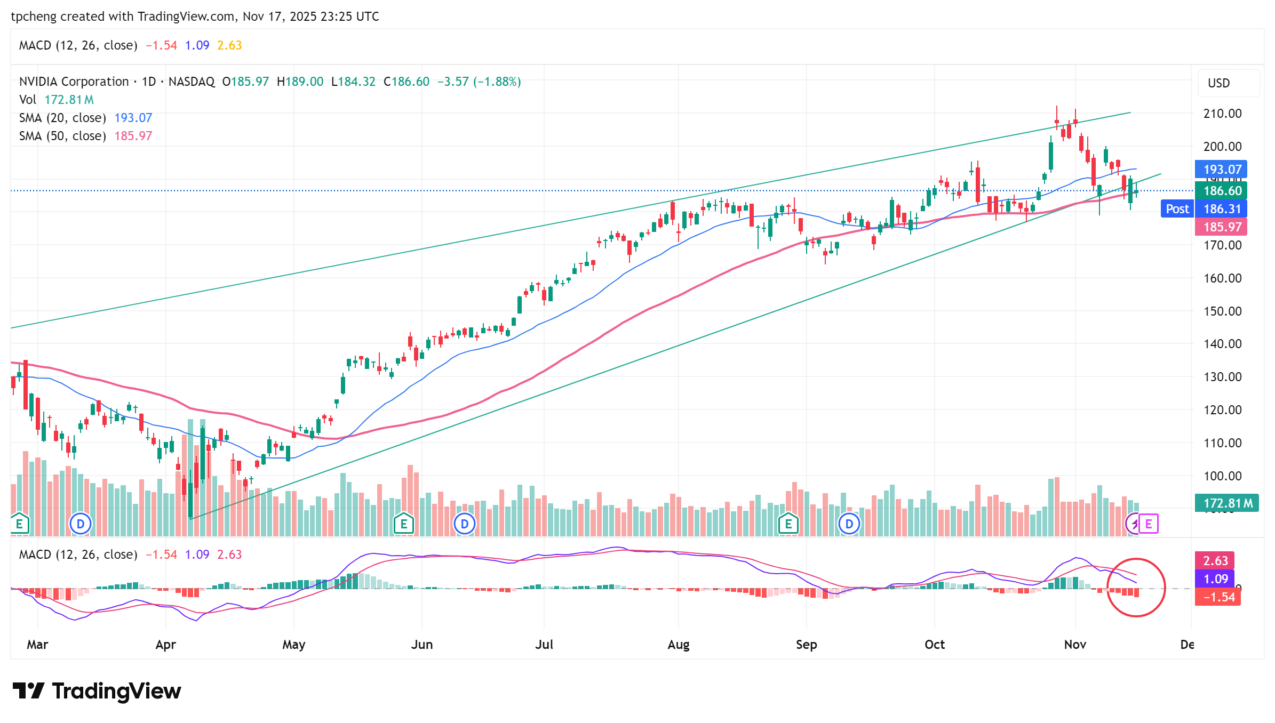The image size is (1275, 723).
Task: Click the Vol indicator legend
Action: click(x=28, y=100)
